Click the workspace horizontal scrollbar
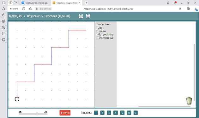The height and width of the screenshot is (118, 199). [165, 106]
